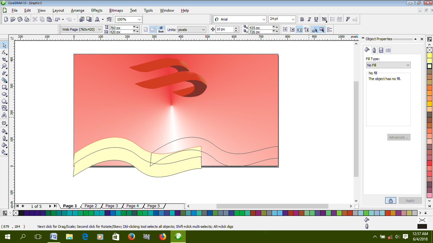The image size is (433, 243).
Task: Choose the Rectangle tool
Action: 4,88
